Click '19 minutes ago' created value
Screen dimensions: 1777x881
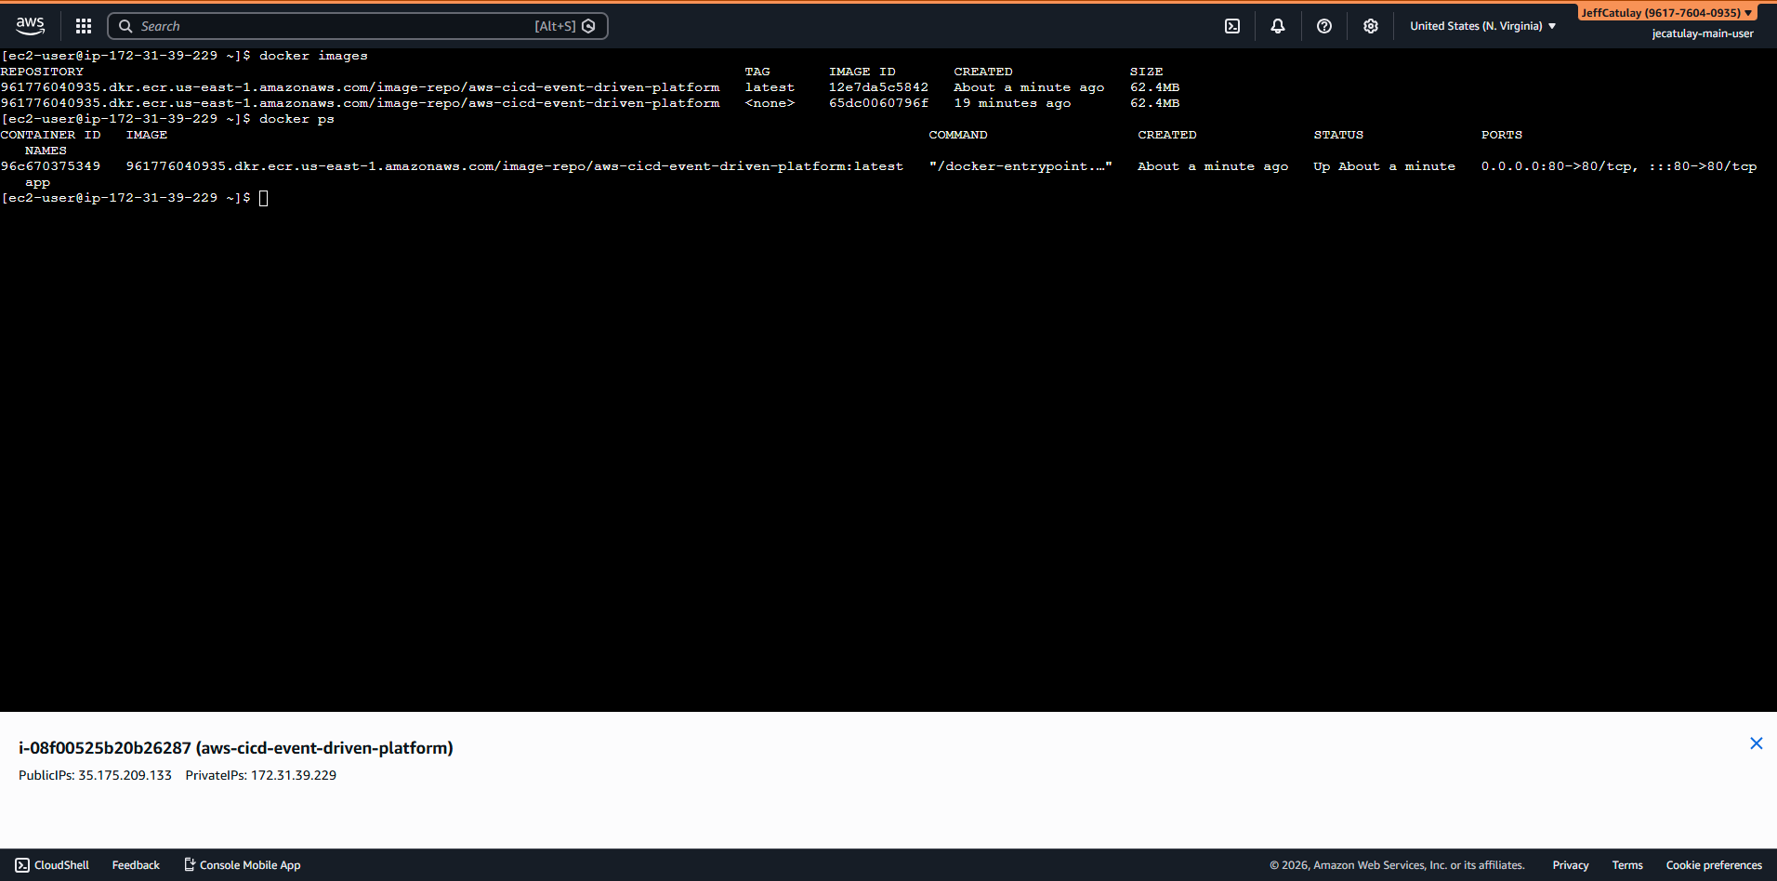tap(1012, 103)
